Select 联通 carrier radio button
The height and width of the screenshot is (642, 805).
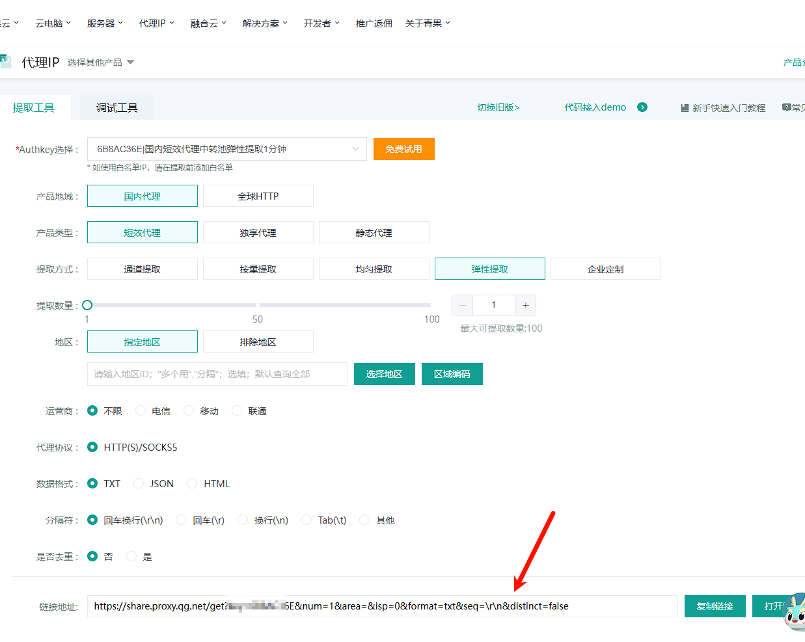click(x=237, y=410)
